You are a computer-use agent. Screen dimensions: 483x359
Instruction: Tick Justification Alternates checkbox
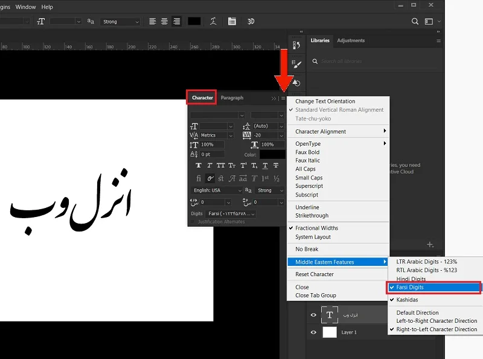(193, 222)
